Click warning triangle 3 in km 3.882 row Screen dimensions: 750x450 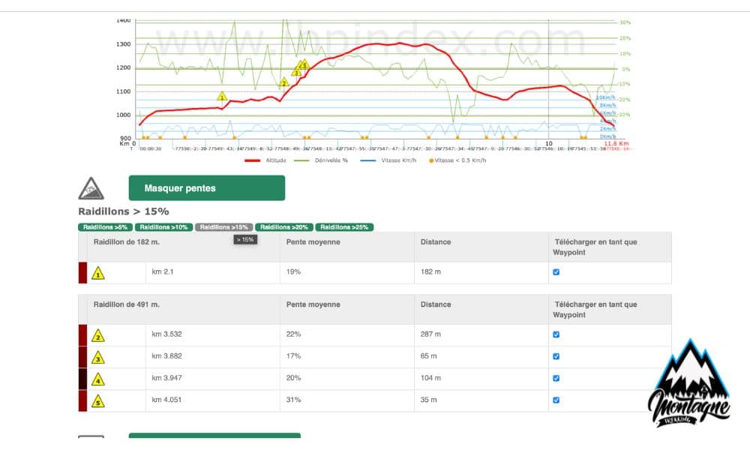[x=97, y=358]
